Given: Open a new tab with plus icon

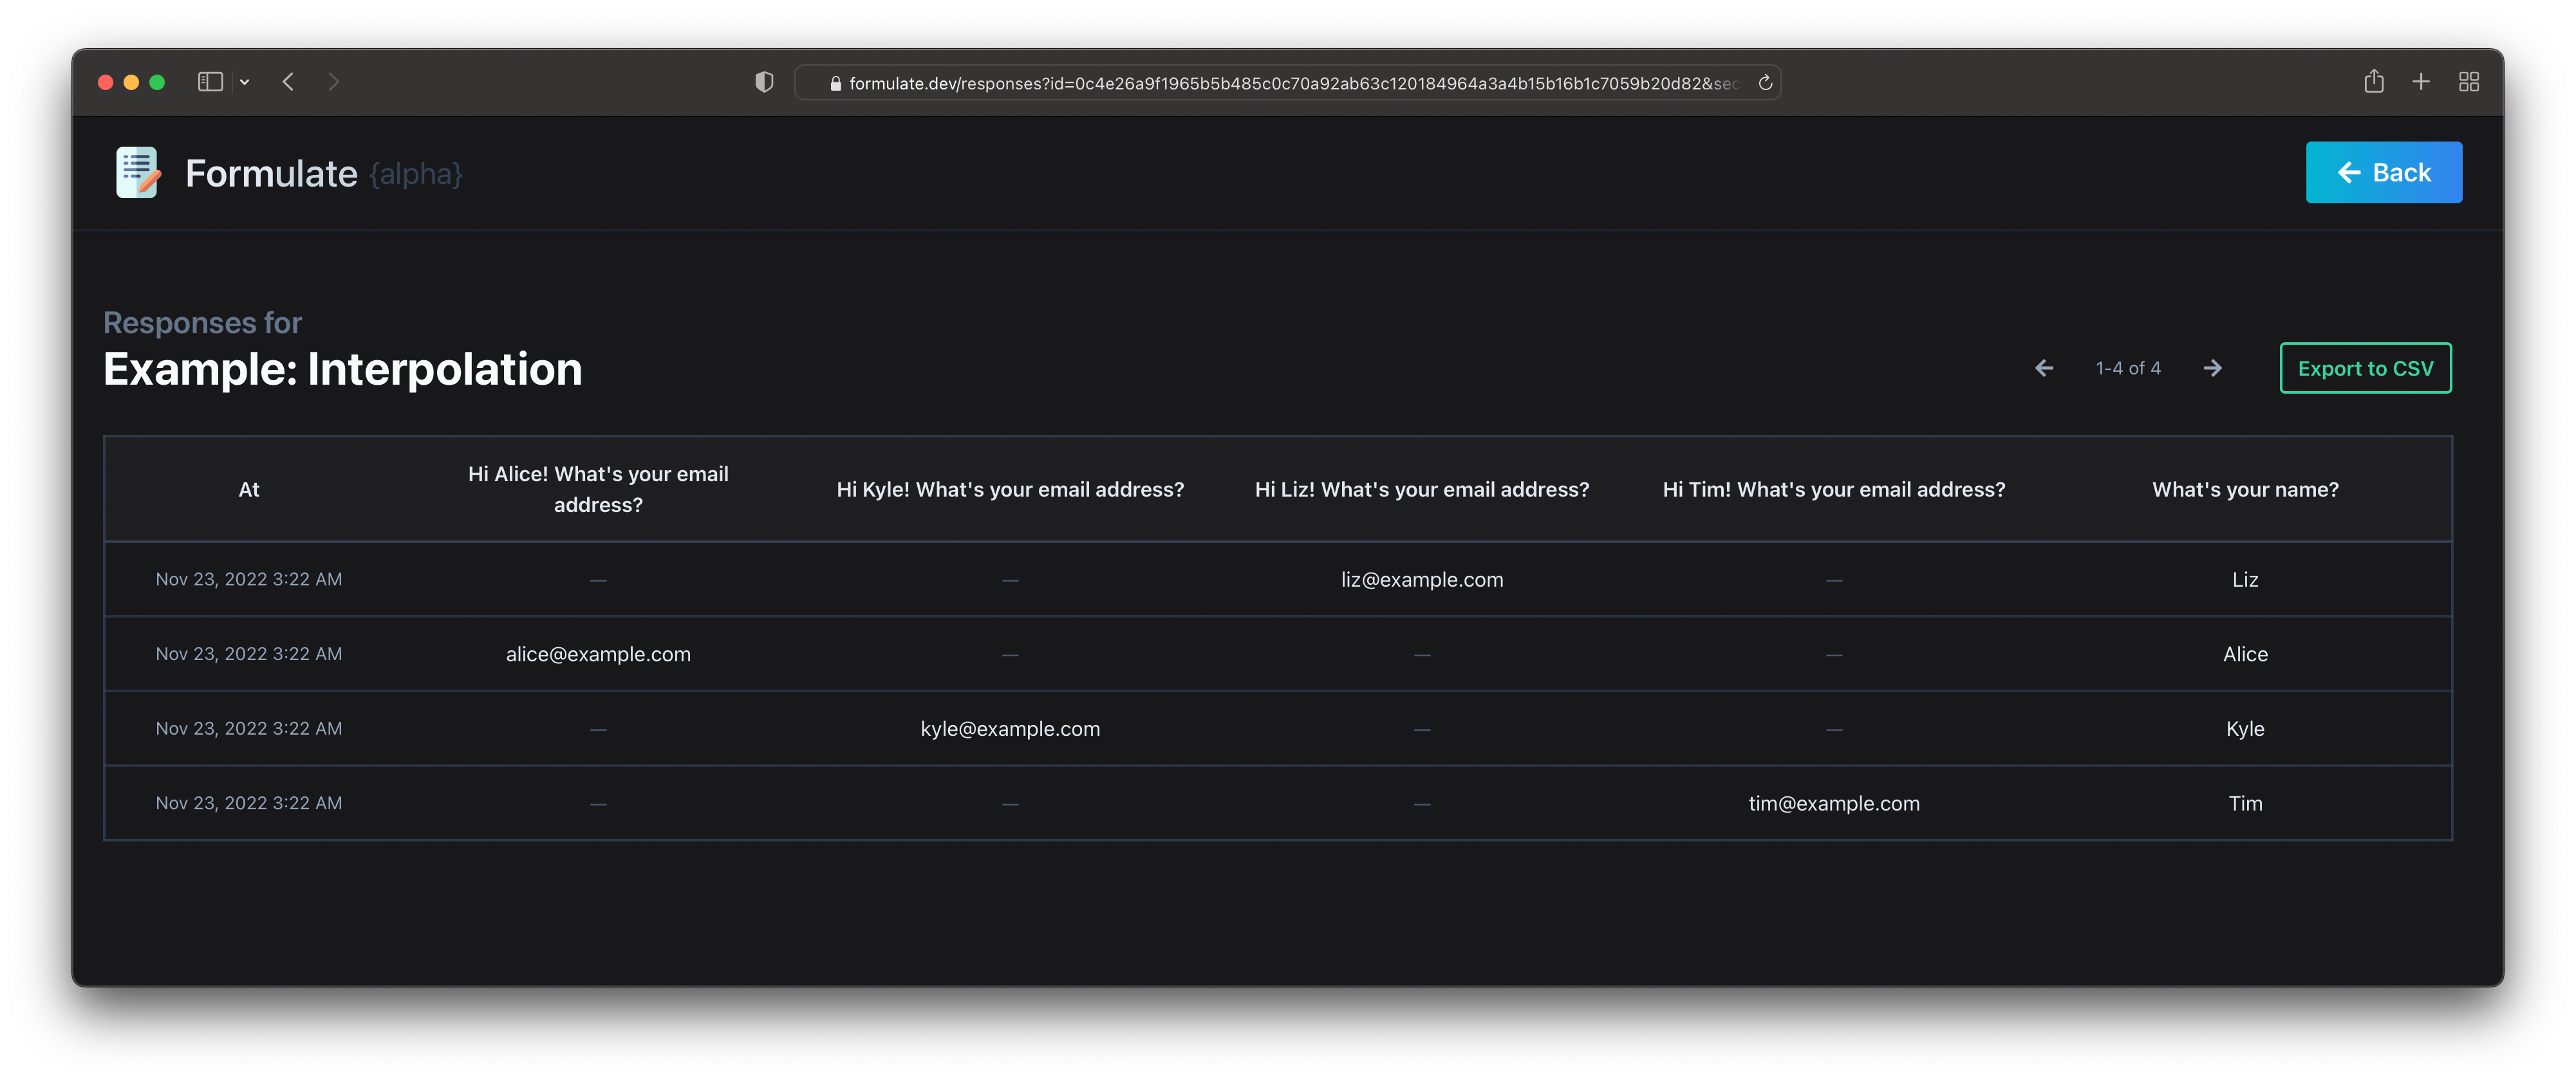Looking at the screenshot, I should (2420, 82).
